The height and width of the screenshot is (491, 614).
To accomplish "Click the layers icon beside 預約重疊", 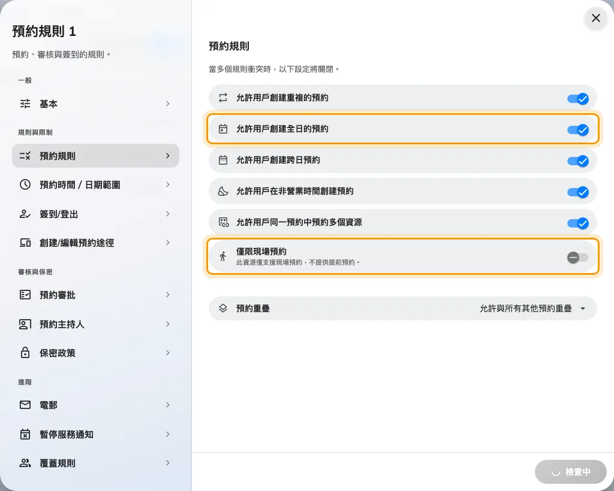I will pos(223,308).
